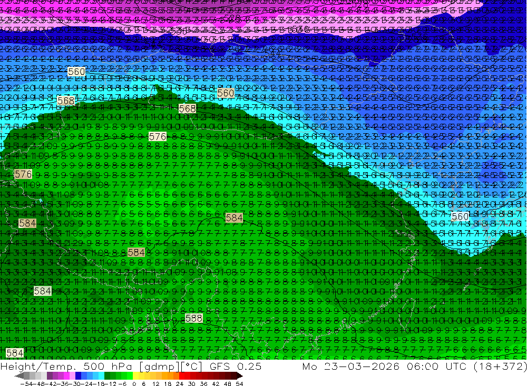Select the 576 label touching the left map edge
The image size is (527, 386).
pyautogui.click(x=23, y=174)
